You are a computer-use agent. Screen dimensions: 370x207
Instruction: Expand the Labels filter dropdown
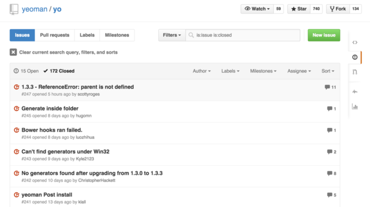click(230, 71)
